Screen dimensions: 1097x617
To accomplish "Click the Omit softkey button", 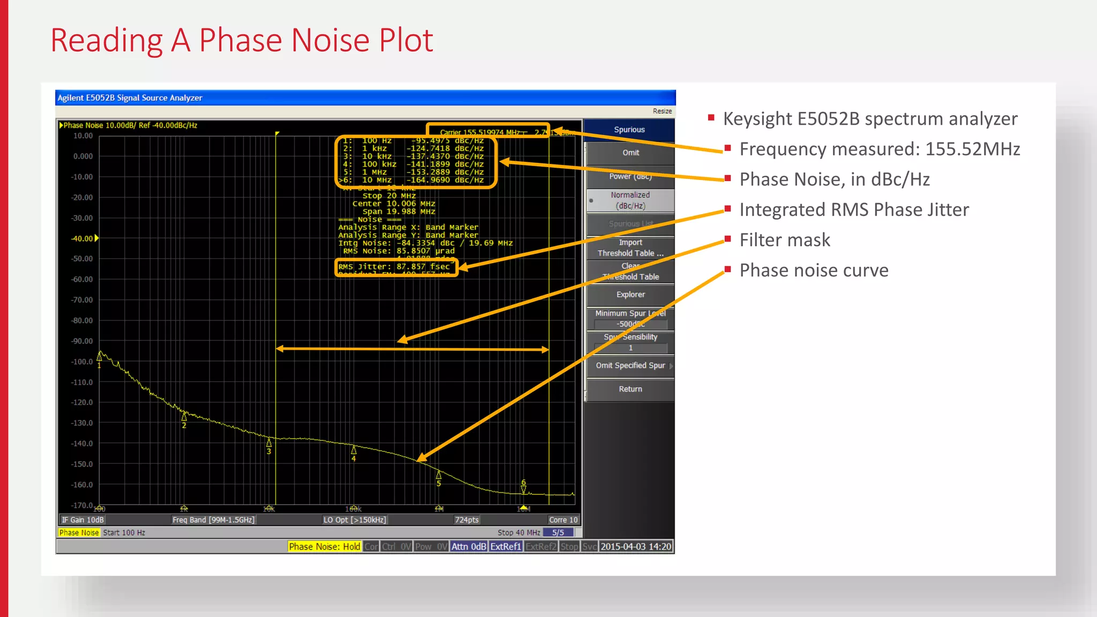I will pos(630,153).
